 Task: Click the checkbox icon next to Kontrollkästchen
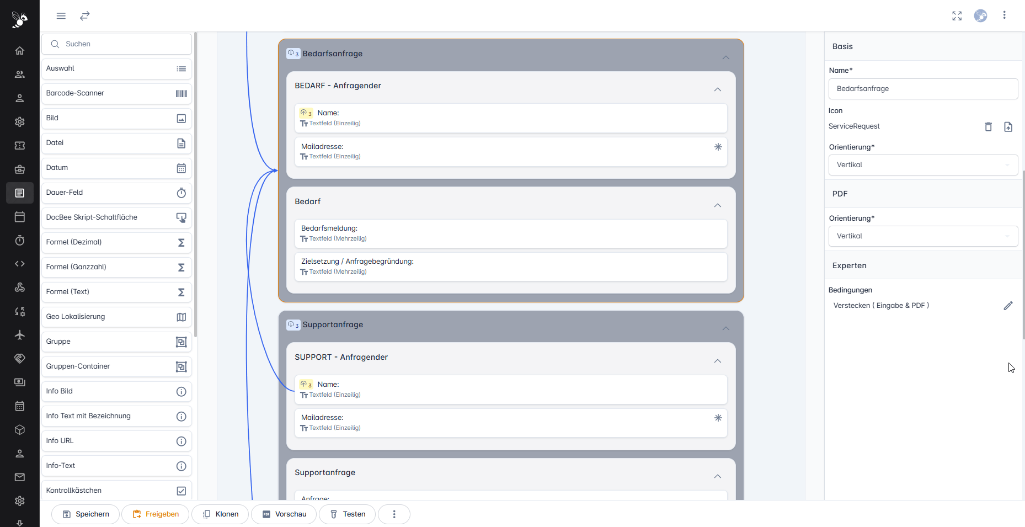click(x=181, y=490)
